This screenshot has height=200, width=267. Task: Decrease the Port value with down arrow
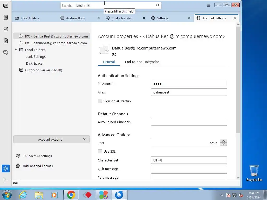(x=223, y=144)
